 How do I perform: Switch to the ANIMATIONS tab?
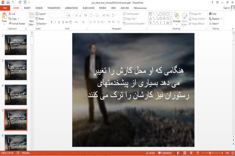[x=71, y=8]
